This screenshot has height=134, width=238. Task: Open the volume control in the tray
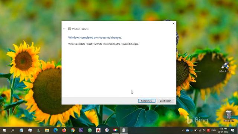coord(204,130)
